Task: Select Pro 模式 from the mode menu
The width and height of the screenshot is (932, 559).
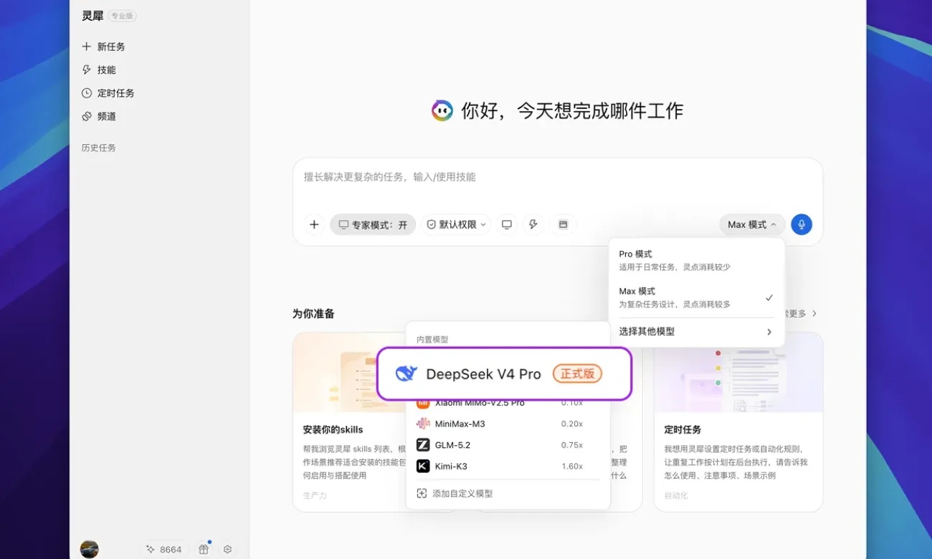Action: pos(696,260)
